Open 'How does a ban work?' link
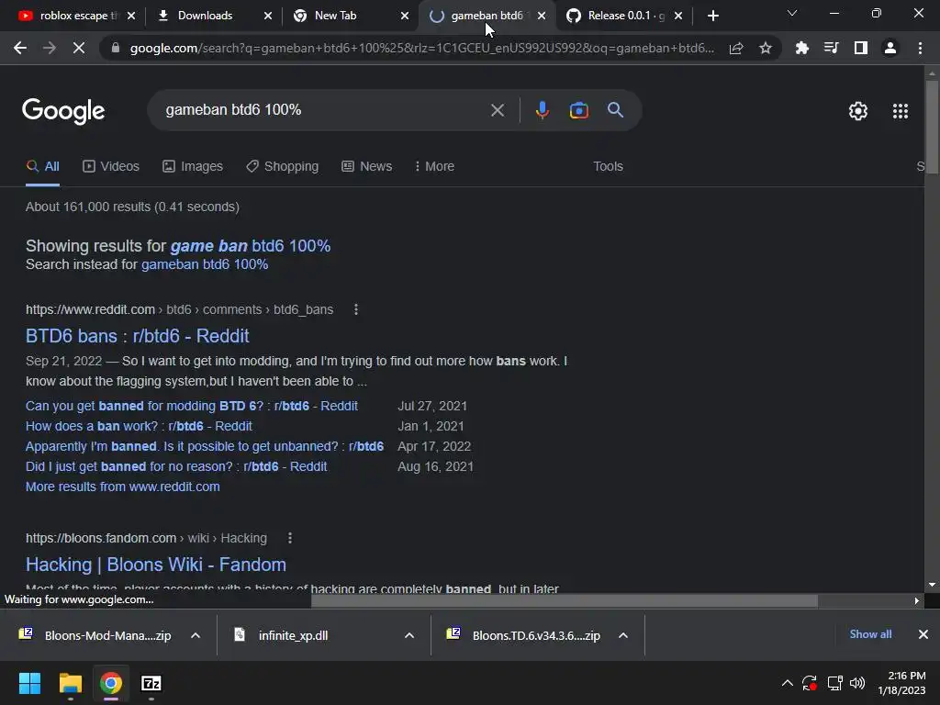 point(139,426)
